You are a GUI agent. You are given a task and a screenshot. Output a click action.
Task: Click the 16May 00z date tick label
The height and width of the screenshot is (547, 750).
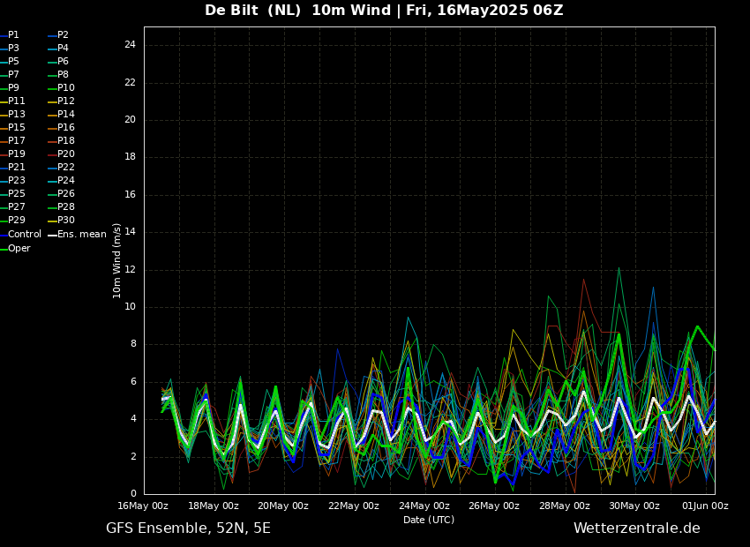[143, 506]
